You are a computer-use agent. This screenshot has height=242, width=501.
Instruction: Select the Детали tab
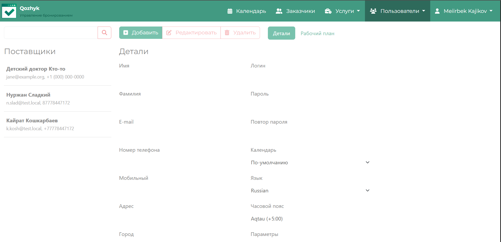(x=281, y=33)
